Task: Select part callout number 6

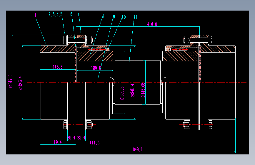Action: pyautogui.click(x=71, y=14)
